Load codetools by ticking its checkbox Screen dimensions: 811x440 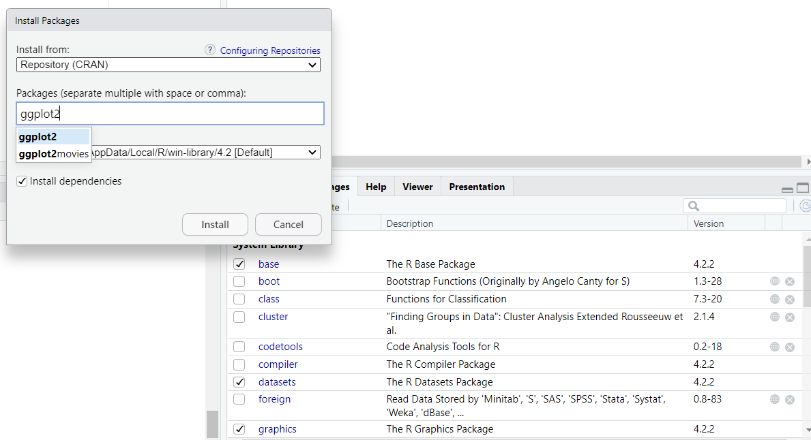239,347
